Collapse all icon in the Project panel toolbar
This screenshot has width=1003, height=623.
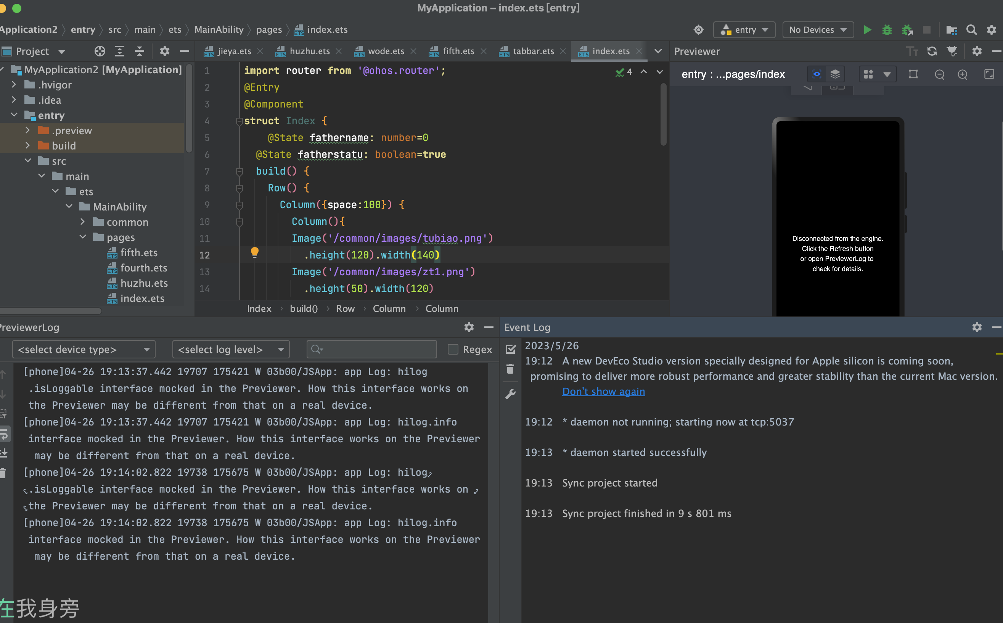click(x=140, y=51)
